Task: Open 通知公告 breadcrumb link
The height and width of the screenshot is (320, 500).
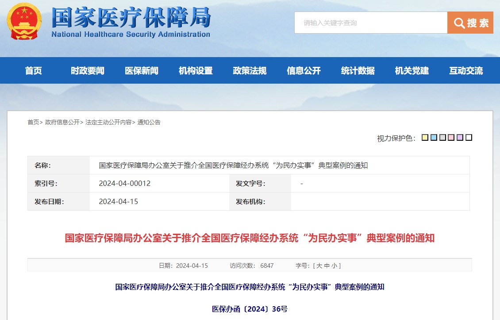Action: click(x=149, y=122)
